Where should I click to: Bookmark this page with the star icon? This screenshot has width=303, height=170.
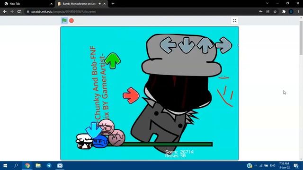[x=275, y=11]
